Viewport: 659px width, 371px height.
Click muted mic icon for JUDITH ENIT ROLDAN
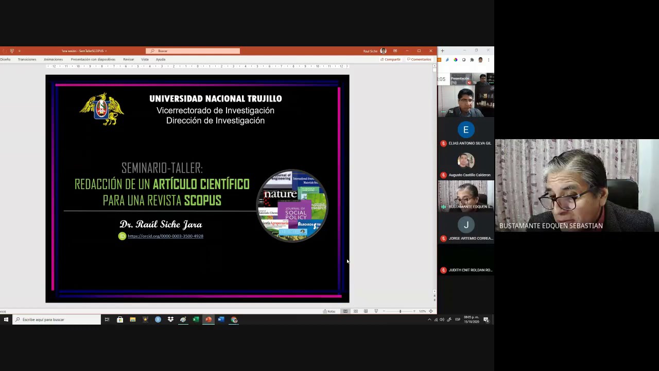443,270
